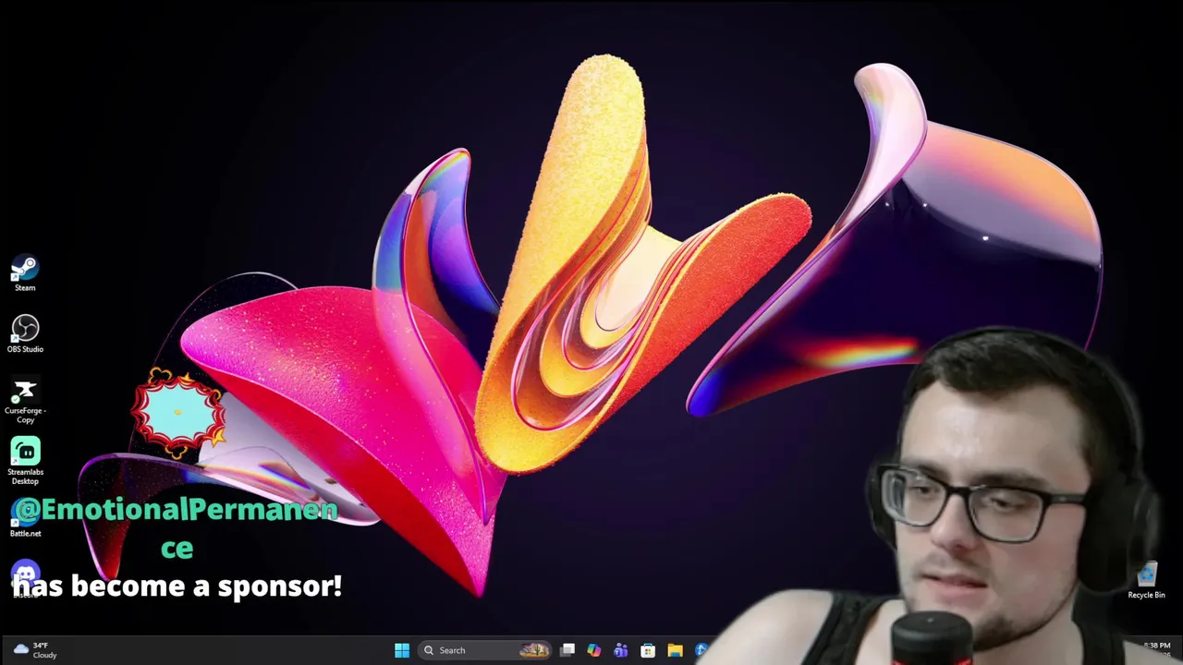This screenshot has height=665, width=1183.
Task: Select the Battle.net desktop shortcut
Action: 25,519
